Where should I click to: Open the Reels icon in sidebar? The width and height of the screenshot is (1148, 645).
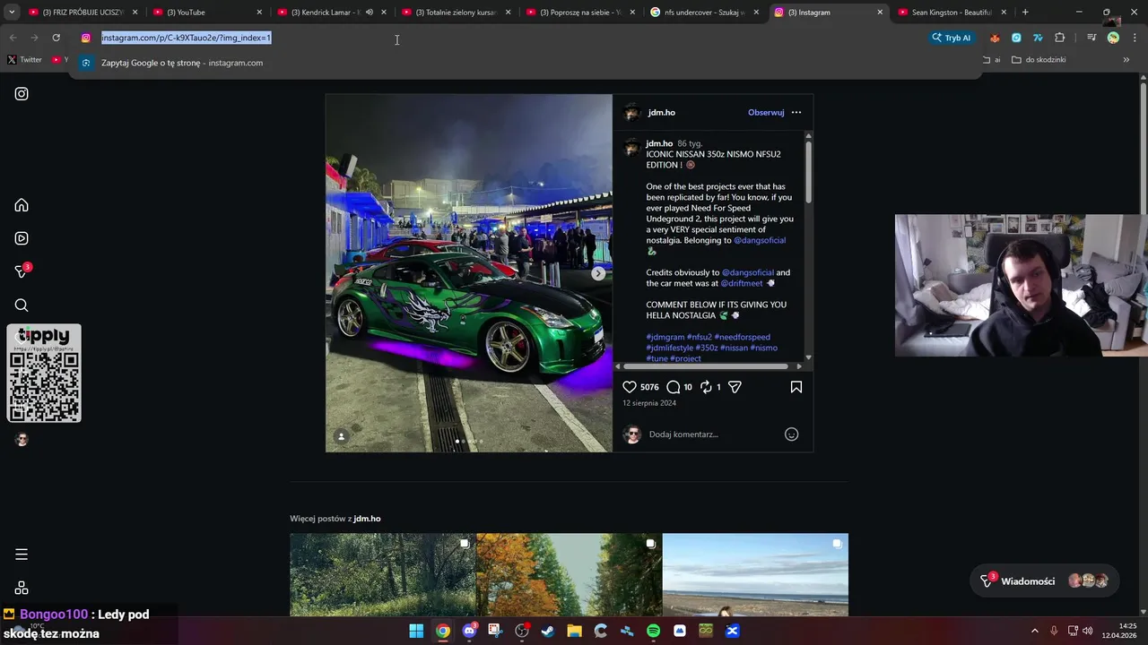tap(22, 238)
